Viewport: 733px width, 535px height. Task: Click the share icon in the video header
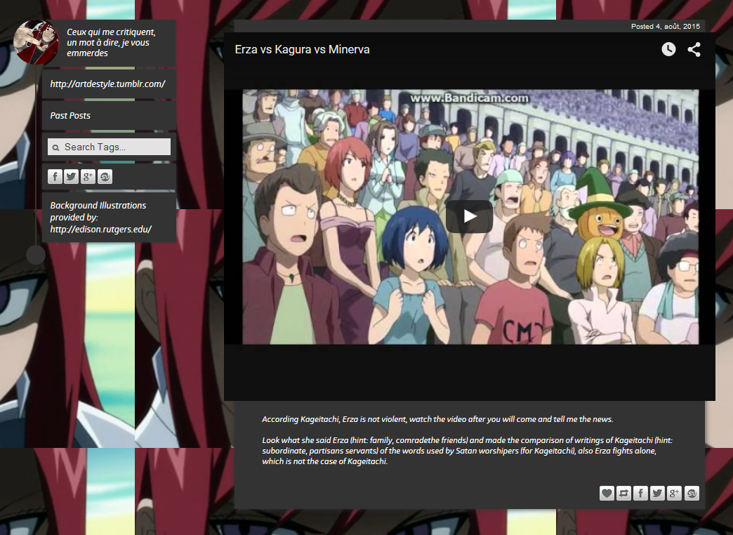[x=694, y=49]
